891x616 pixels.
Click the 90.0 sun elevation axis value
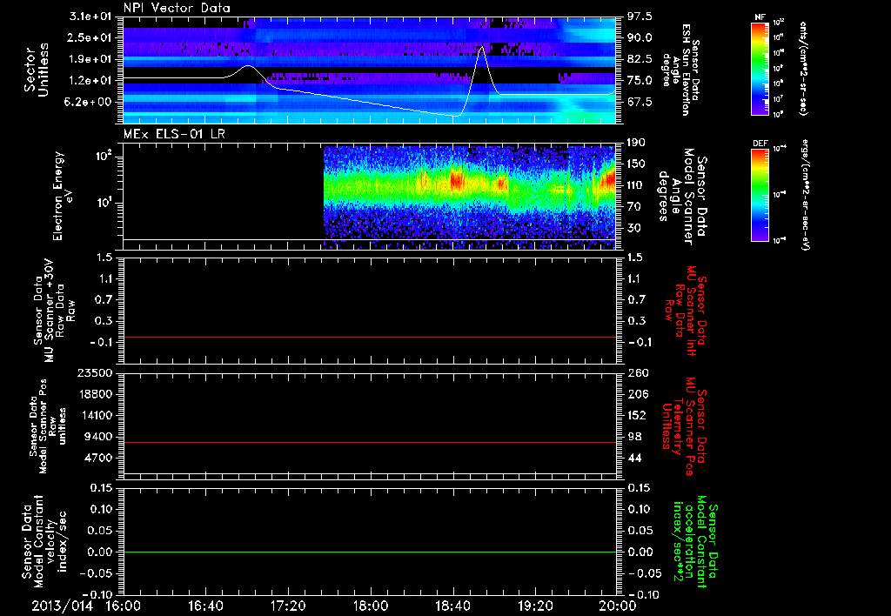(640, 37)
